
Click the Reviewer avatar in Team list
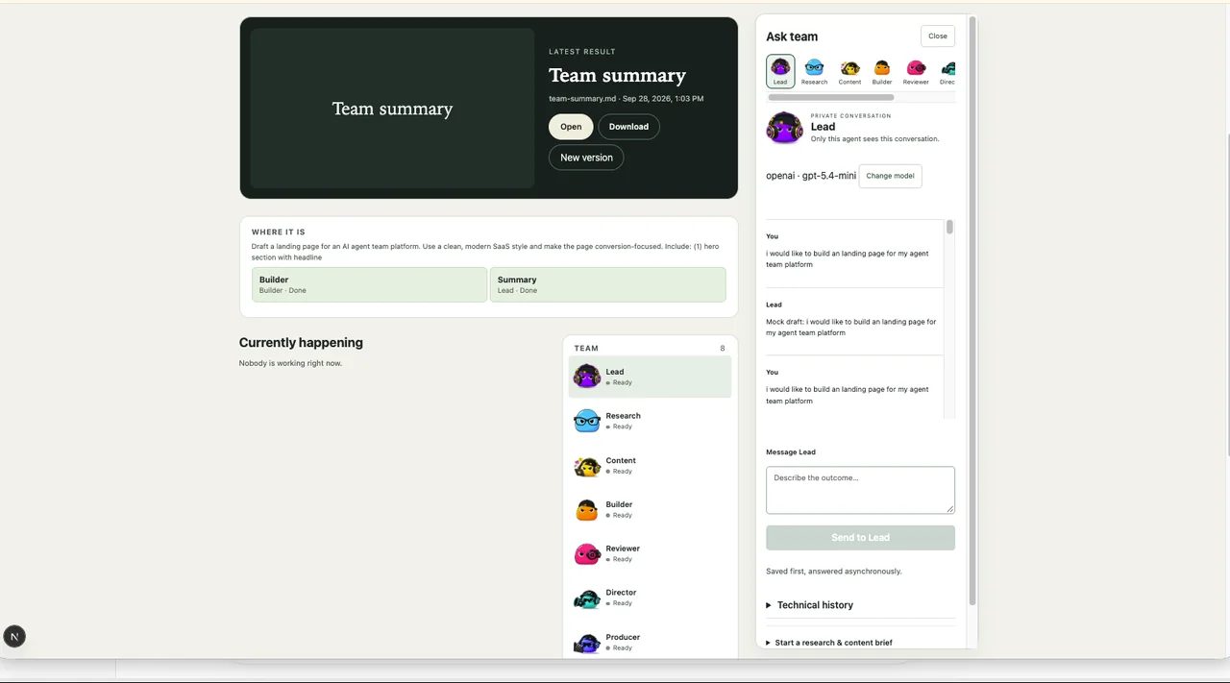(587, 554)
